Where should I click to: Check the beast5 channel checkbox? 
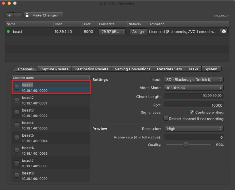click(16, 138)
